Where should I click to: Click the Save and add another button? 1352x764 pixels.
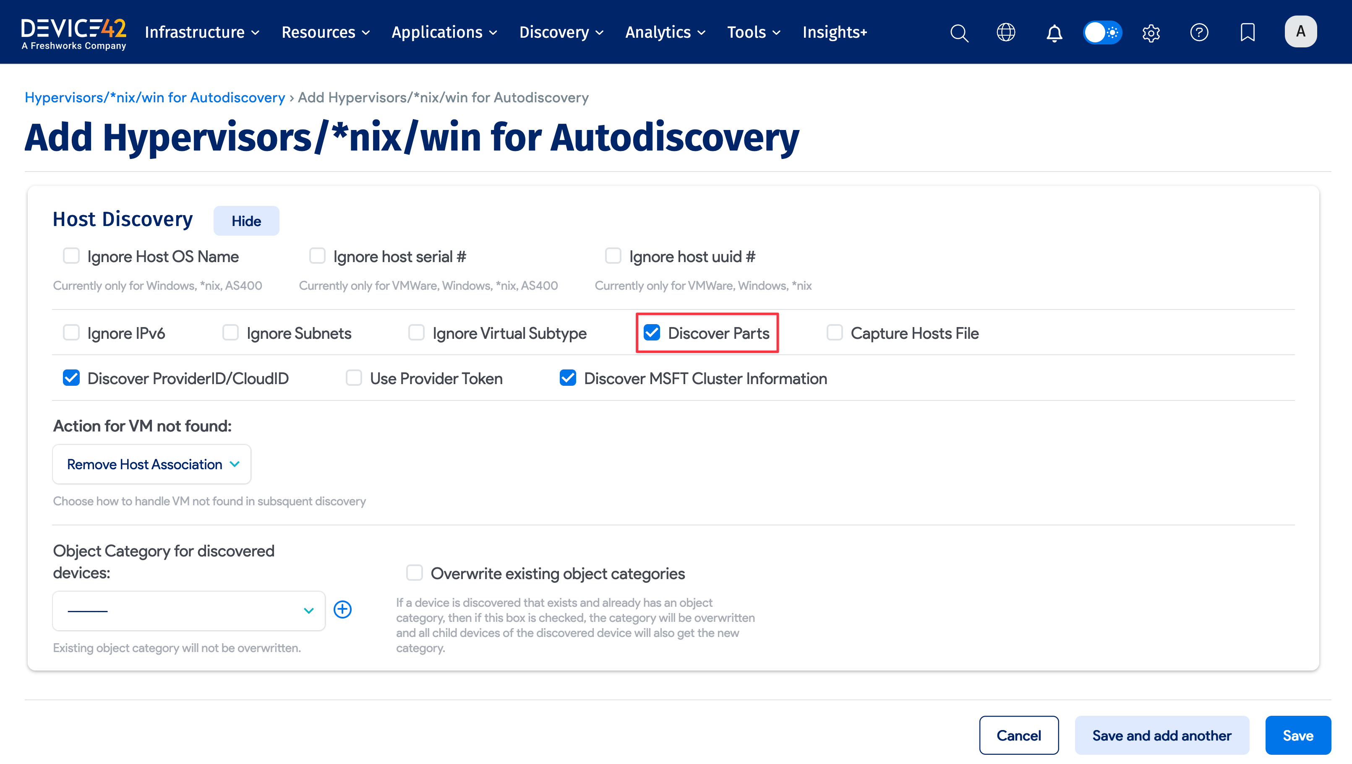(x=1162, y=735)
